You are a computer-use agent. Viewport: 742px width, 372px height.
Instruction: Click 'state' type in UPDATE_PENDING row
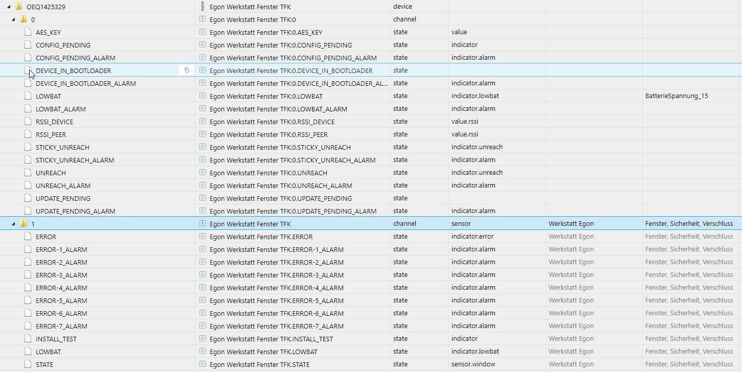pos(400,198)
